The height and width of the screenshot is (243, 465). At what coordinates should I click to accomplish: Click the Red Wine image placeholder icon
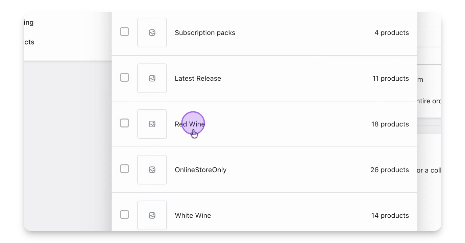(x=152, y=124)
